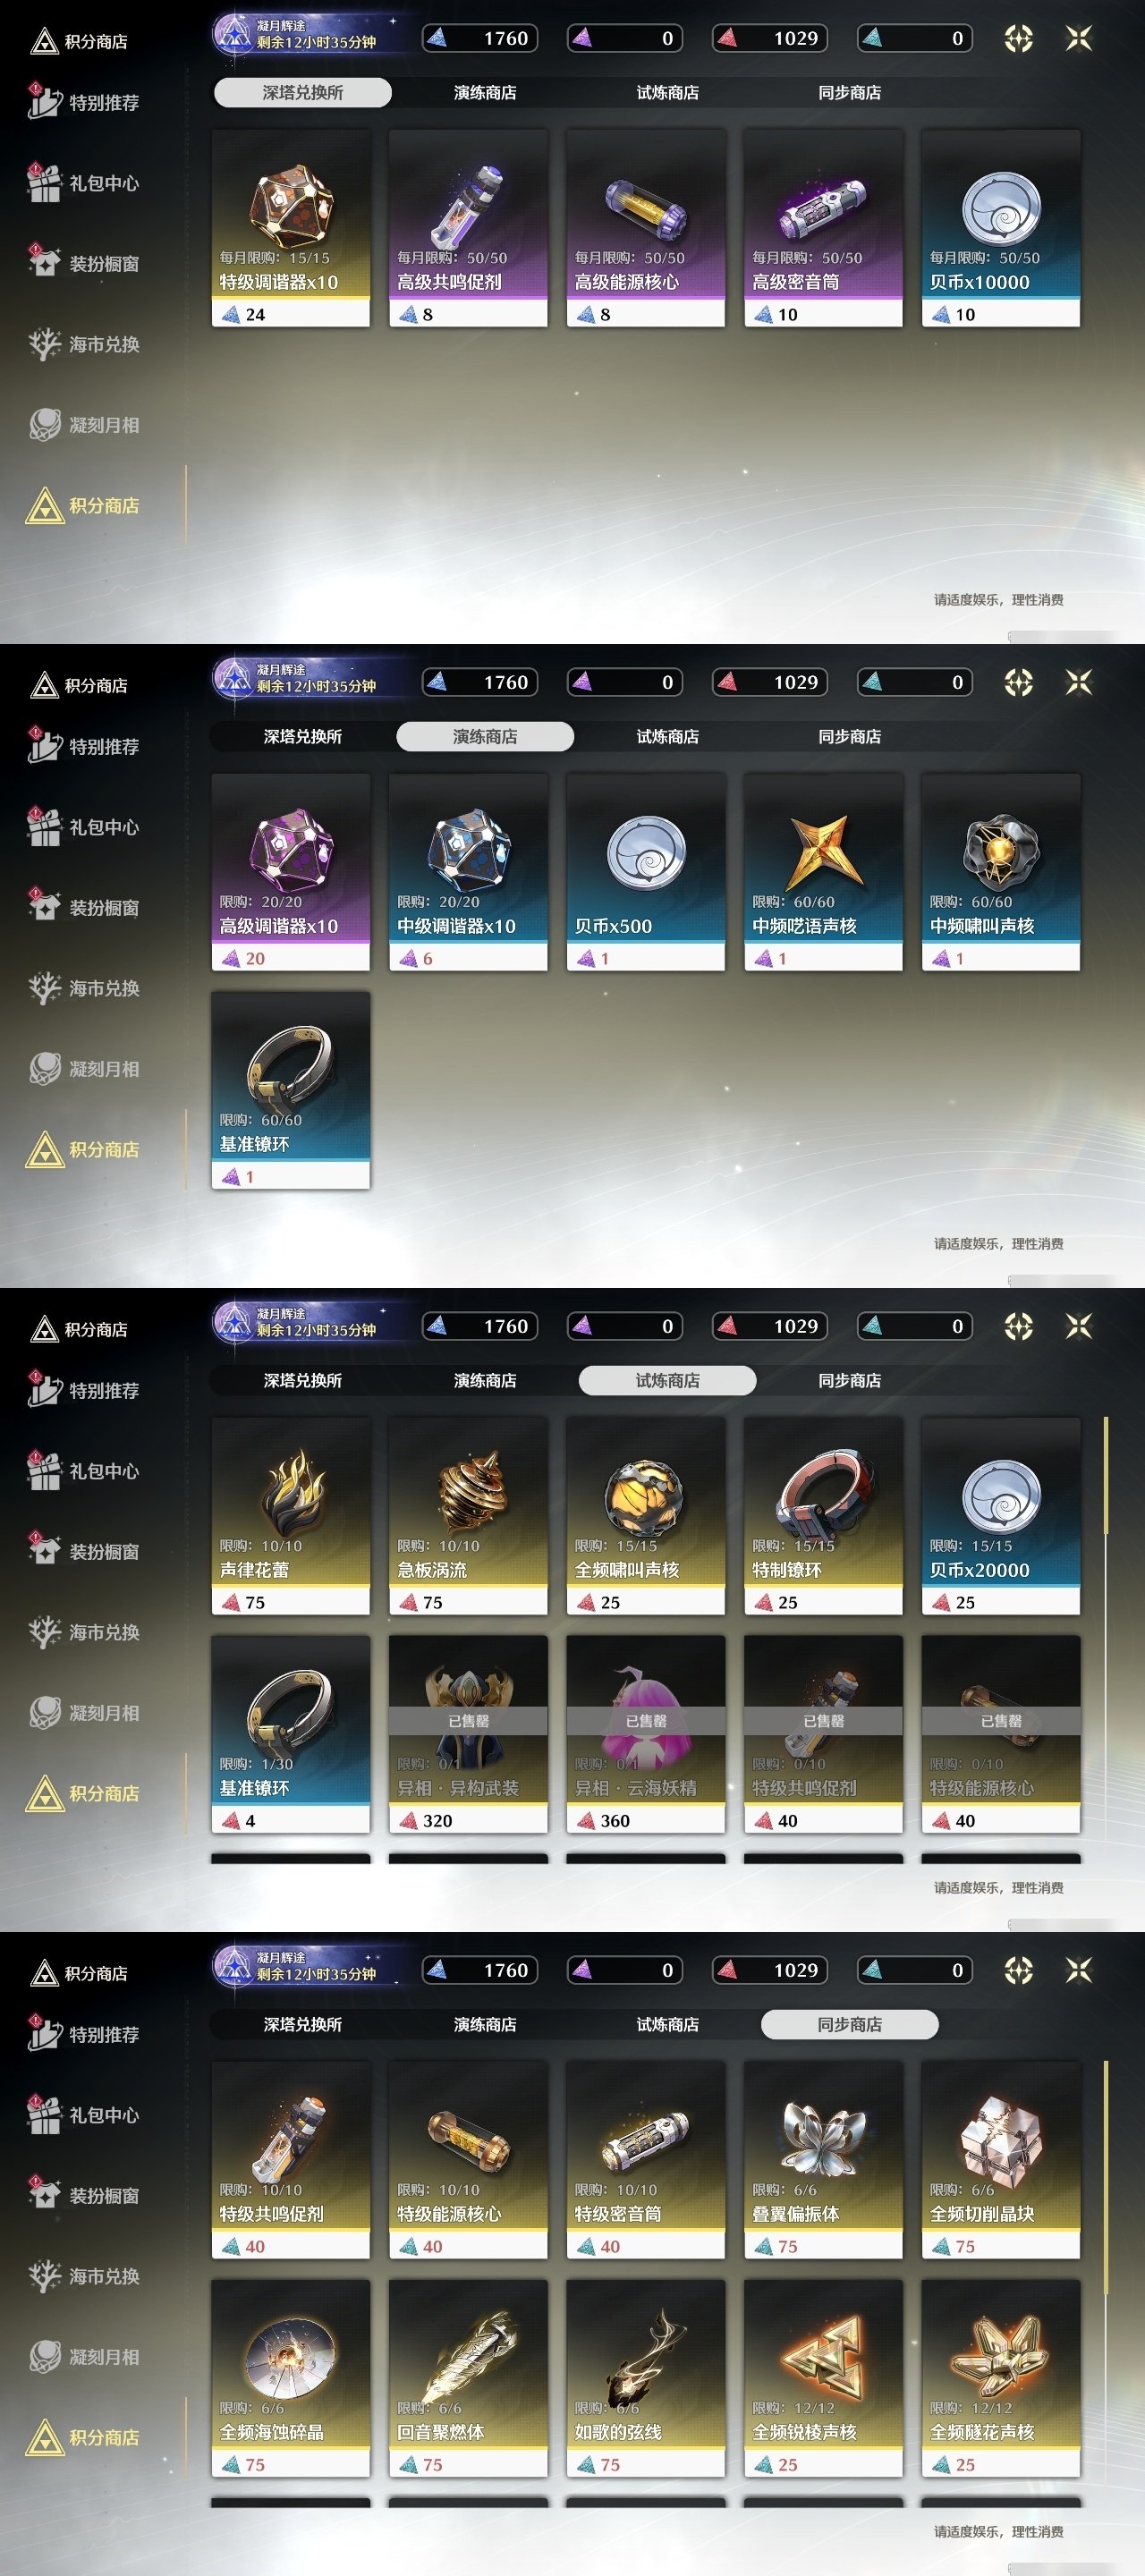Click the highlighted 深塔兑换所 tab
Image resolution: width=1145 pixels, height=2576 pixels.
[302, 93]
